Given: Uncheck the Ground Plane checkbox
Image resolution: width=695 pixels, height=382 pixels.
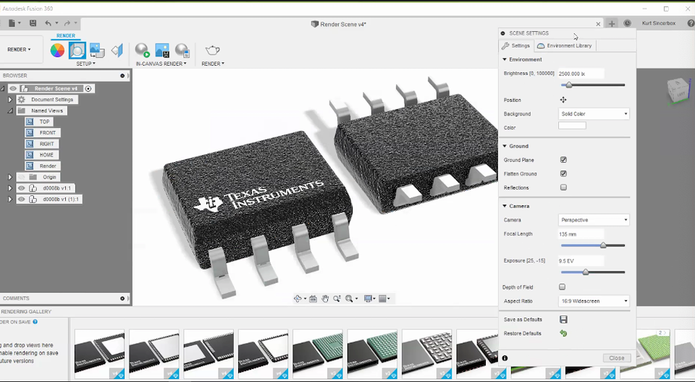Looking at the screenshot, I should click(563, 160).
